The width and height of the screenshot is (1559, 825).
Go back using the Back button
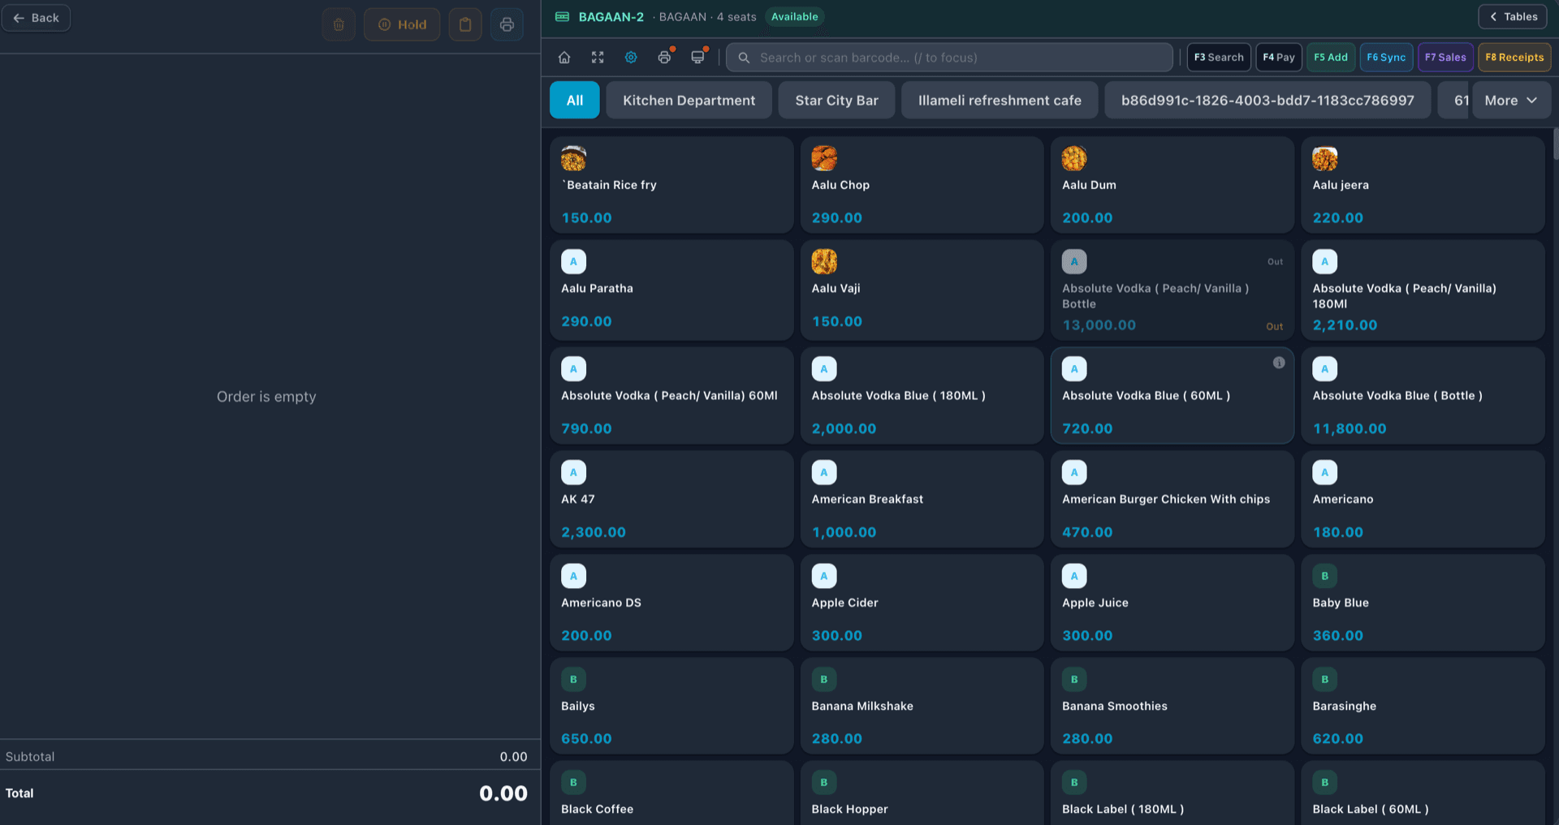[37, 18]
